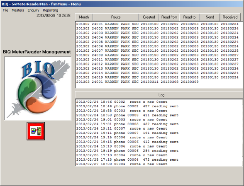This screenshot has width=244, height=186.
Task: Click log entry 19:15 00006 route new
Action: point(122,138)
